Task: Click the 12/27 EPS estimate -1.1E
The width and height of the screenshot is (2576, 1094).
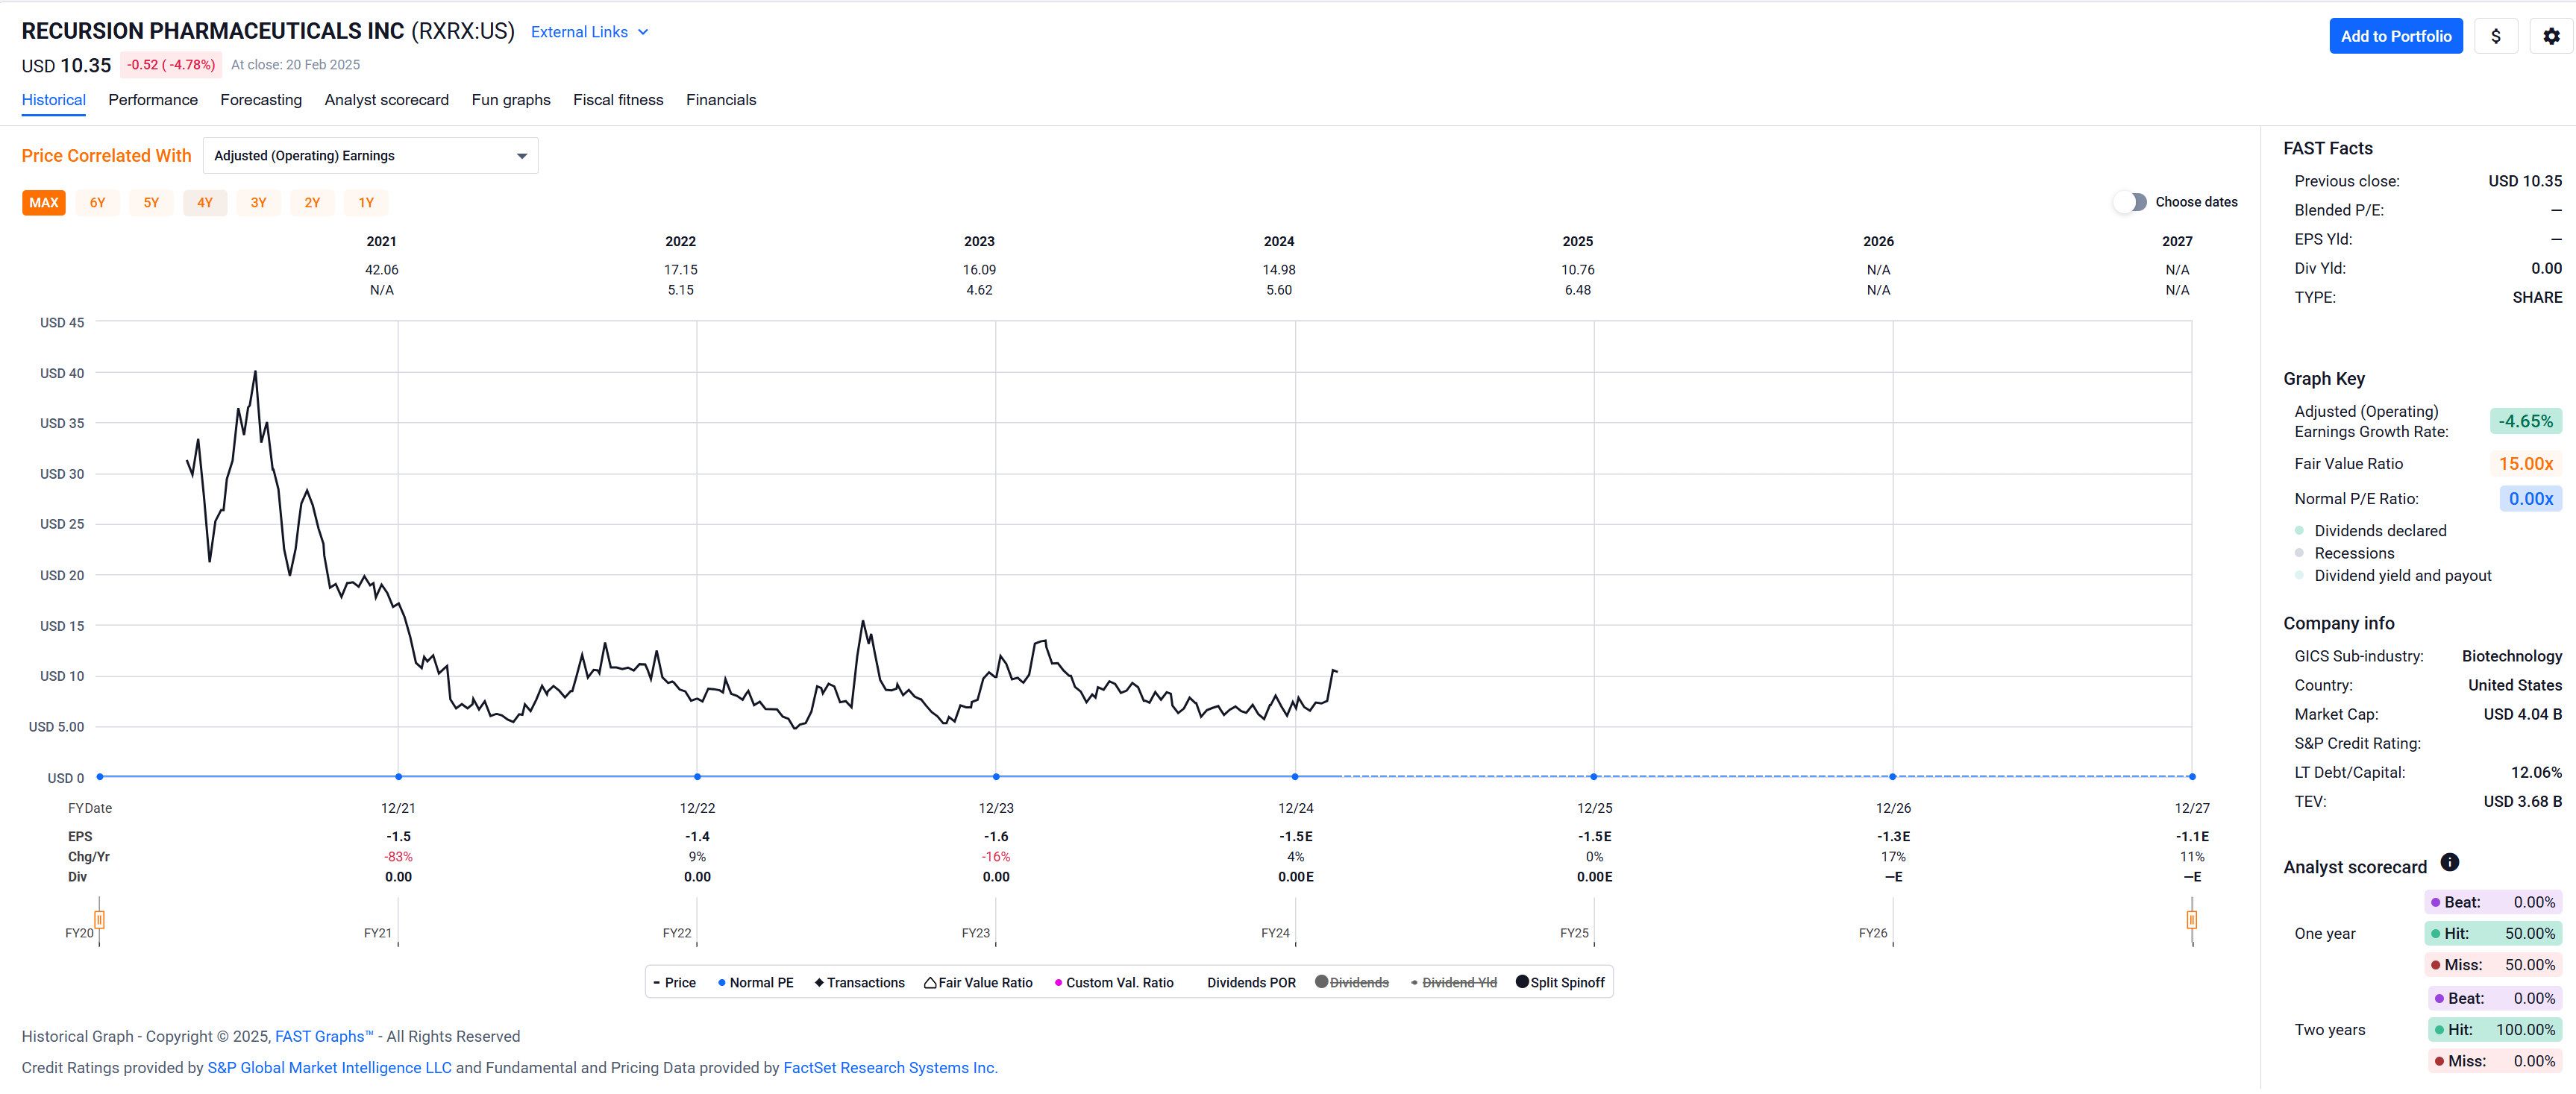Action: pos(2192,837)
